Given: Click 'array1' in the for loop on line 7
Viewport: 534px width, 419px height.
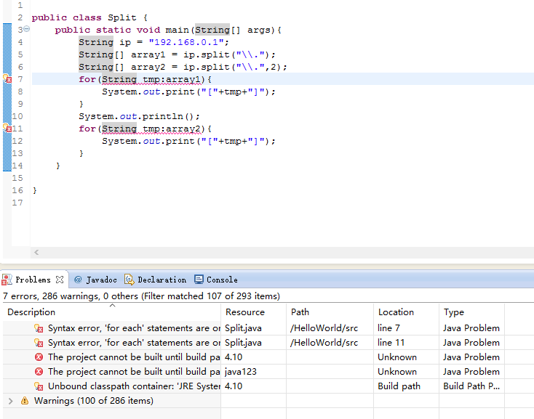Looking at the screenshot, I should [183, 79].
